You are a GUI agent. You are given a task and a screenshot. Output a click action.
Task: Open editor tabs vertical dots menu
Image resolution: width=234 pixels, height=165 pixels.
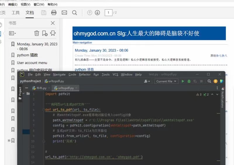[x=217, y=88]
